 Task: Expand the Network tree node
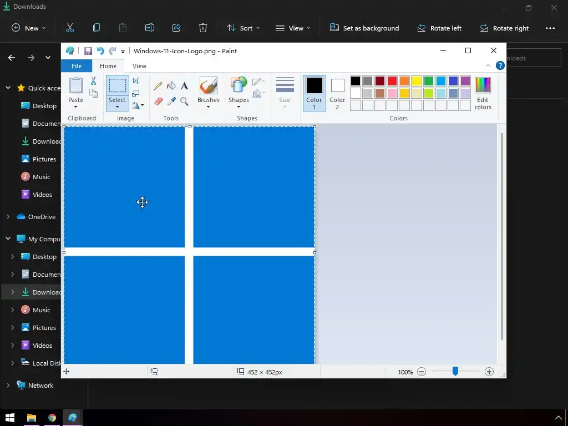coord(8,386)
